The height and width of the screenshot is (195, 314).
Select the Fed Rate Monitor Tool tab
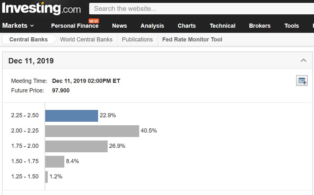click(192, 40)
